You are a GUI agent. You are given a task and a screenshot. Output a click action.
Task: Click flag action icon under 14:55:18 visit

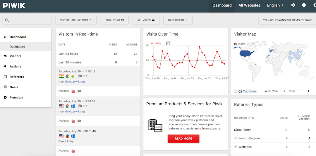coord(79,91)
